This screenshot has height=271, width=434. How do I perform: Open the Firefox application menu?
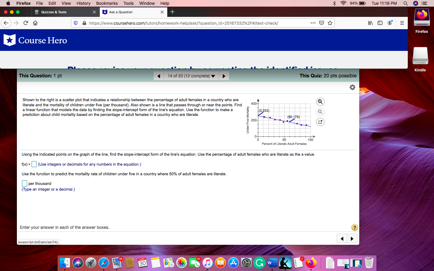click(24, 3)
